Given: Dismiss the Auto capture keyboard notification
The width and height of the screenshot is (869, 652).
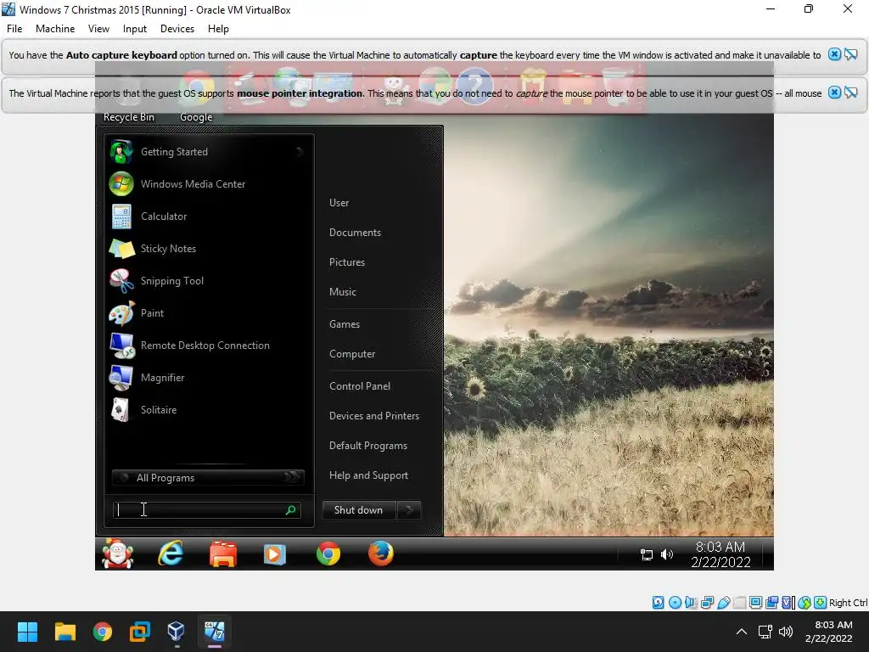Looking at the screenshot, I should pyautogui.click(x=834, y=54).
